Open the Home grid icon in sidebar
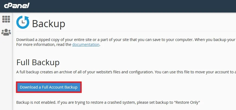236x110 pixels. pos(6,19)
